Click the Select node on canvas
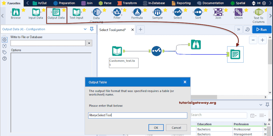 156,51
